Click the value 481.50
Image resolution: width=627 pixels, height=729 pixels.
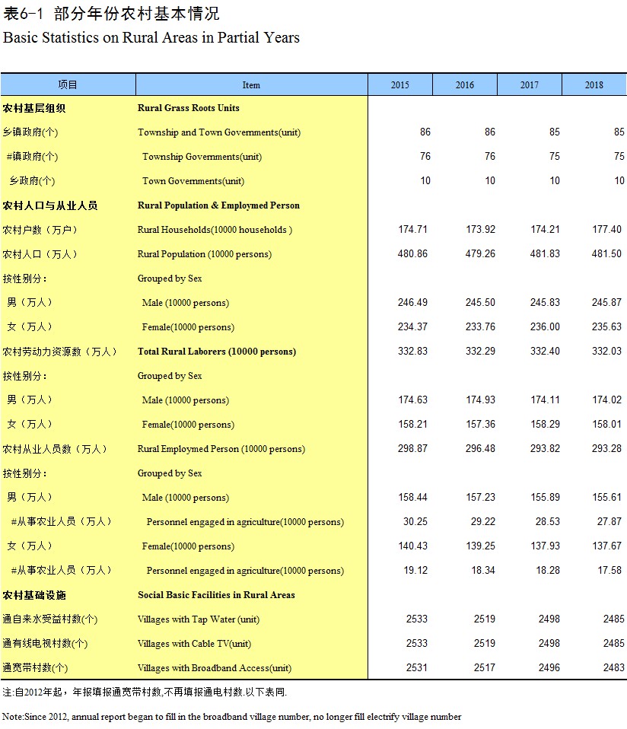point(606,254)
